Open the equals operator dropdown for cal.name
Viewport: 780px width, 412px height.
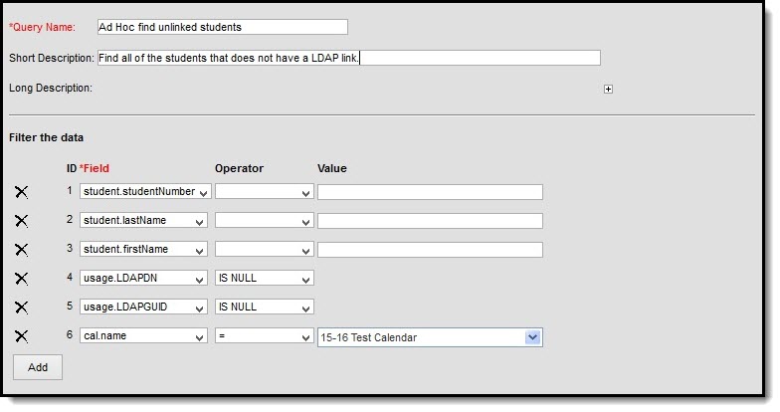pos(265,337)
